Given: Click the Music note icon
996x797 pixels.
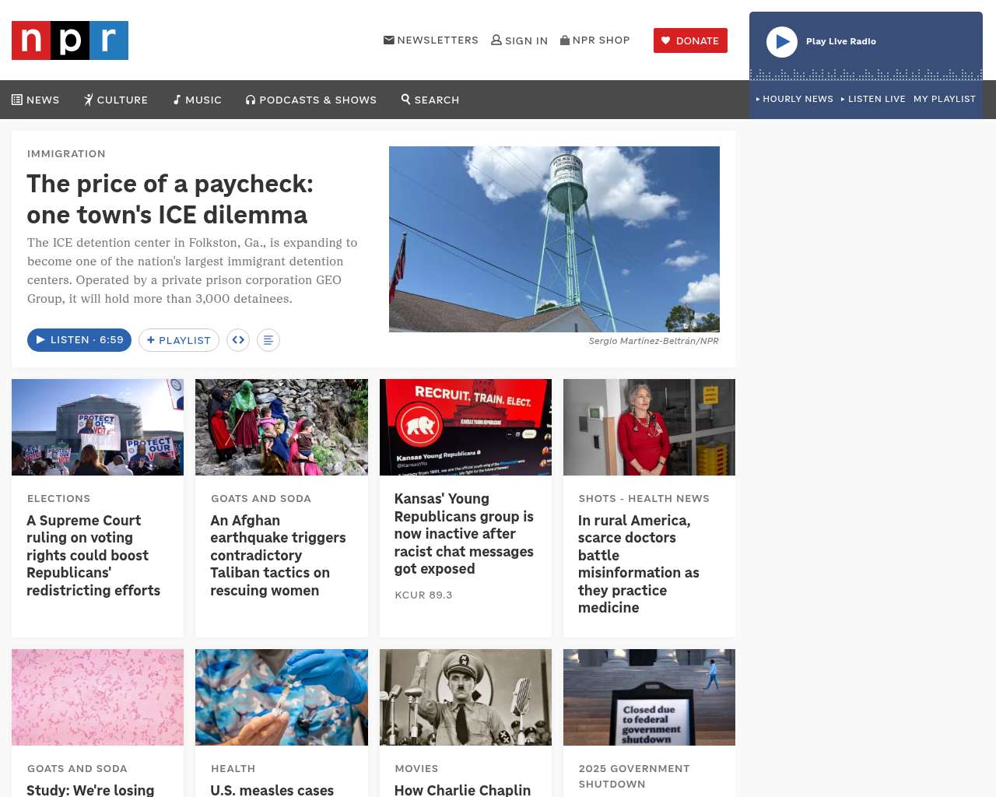Looking at the screenshot, I should (x=177, y=100).
